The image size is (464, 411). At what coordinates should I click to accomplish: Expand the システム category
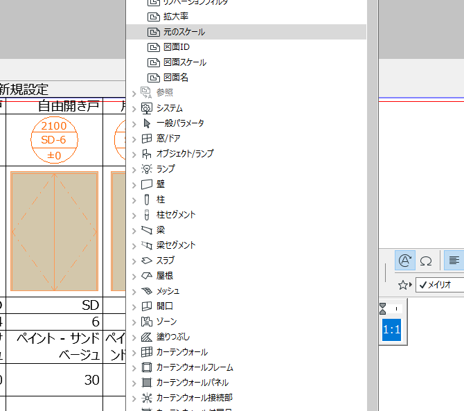pyautogui.click(x=134, y=109)
